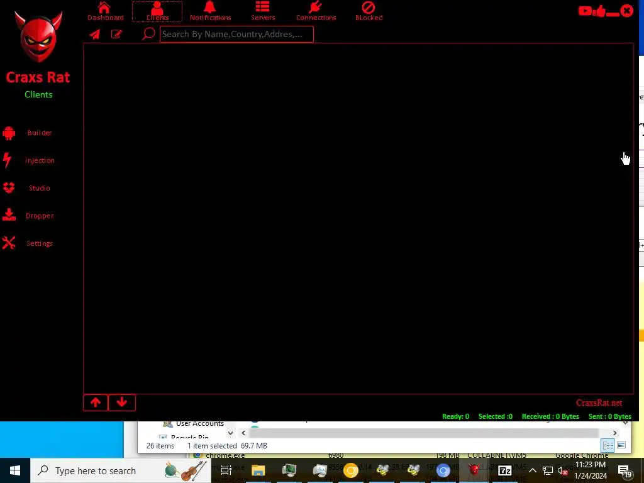This screenshot has width=644, height=483.
Task: Click the magnifying glass search icon
Action: 148,34
